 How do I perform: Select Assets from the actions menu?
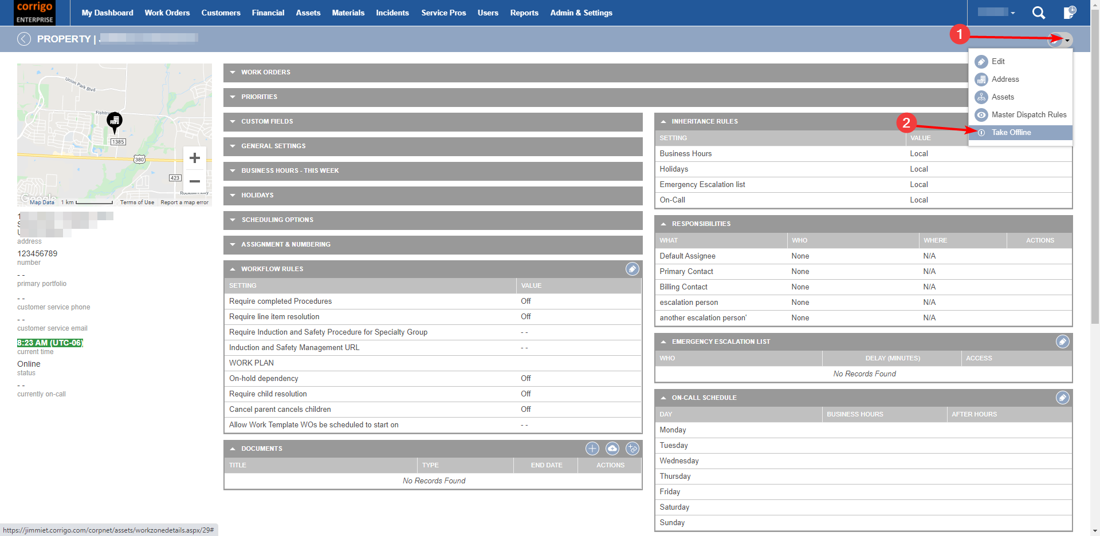click(1003, 97)
